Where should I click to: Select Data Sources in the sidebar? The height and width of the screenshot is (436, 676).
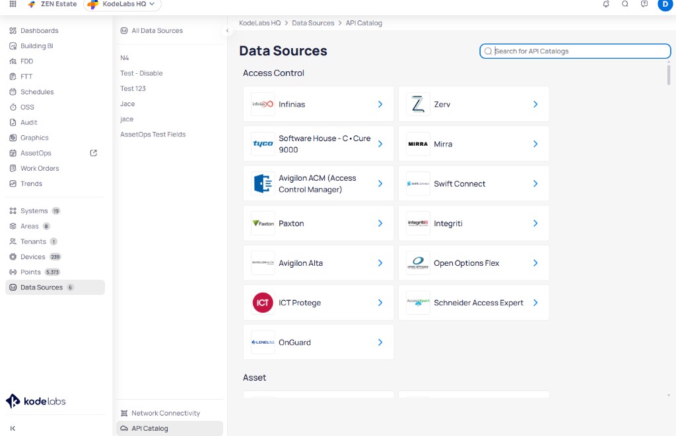[55, 288]
